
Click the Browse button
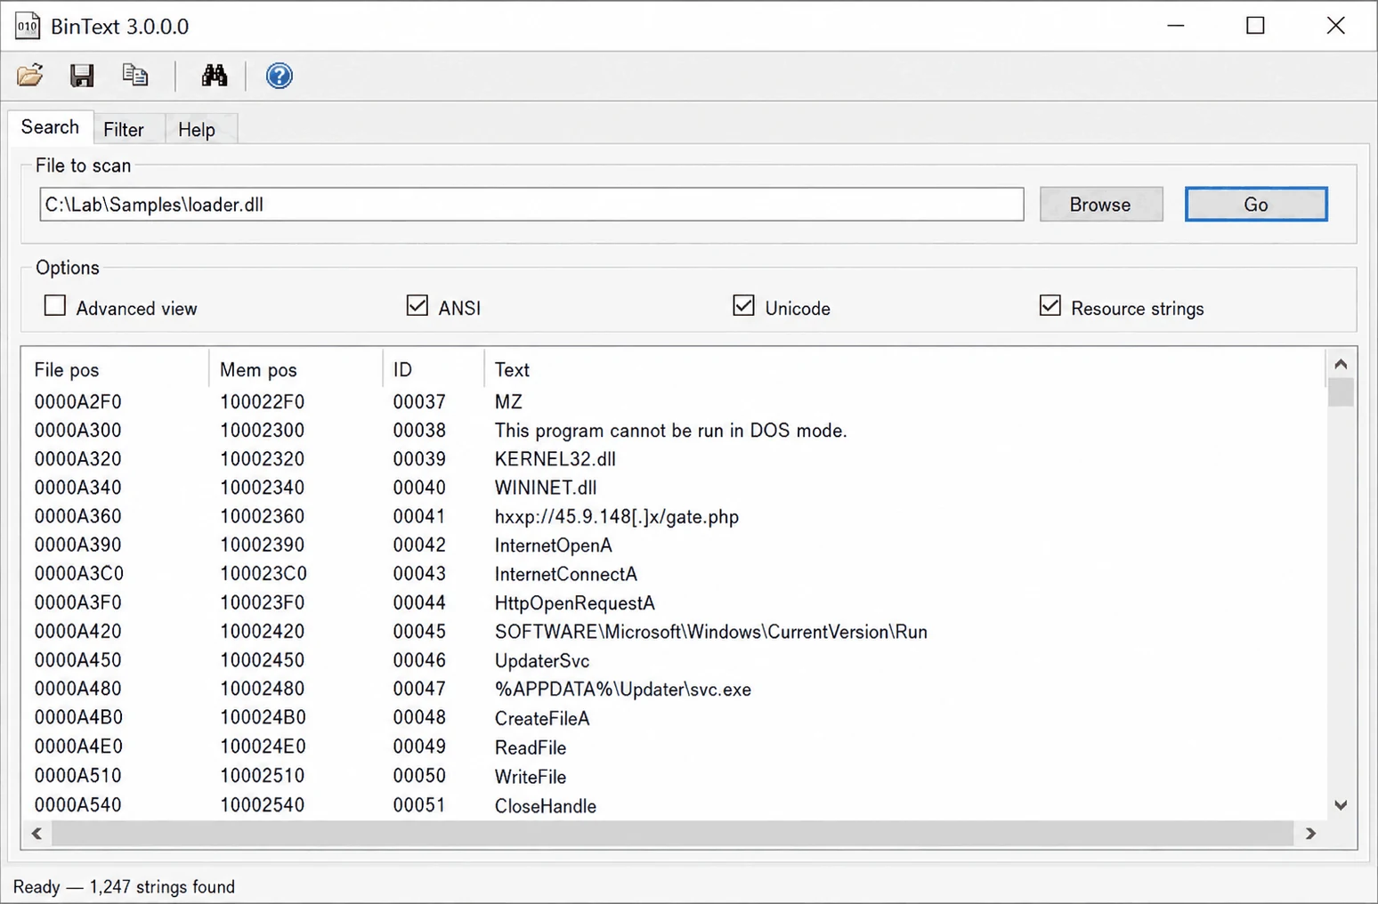point(1100,205)
